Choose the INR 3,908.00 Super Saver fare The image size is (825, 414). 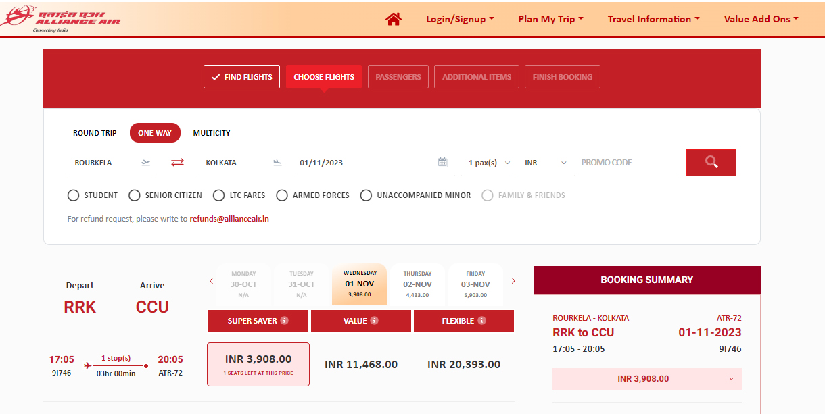click(258, 364)
